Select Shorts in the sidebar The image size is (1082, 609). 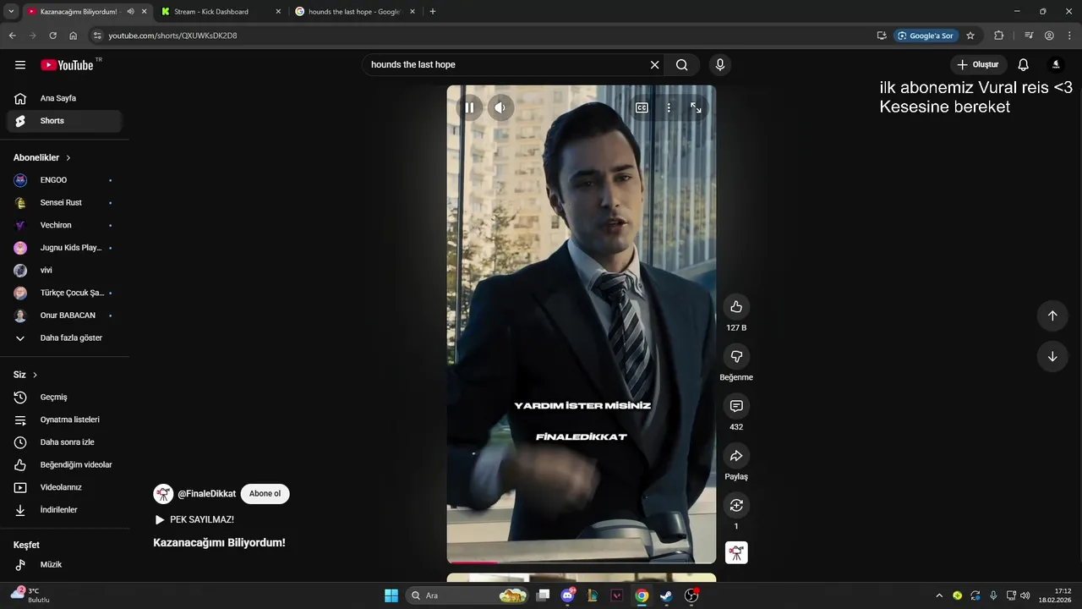point(64,121)
